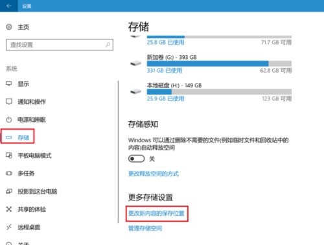Go to 电源和睡眠 settings
324x245 pixels.
point(32,119)
